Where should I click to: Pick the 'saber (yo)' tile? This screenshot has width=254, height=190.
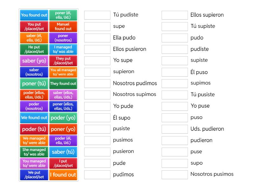click(x=34, y=61)
